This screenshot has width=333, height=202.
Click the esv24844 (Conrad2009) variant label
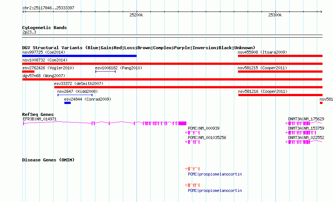click(x=88, y=99)
